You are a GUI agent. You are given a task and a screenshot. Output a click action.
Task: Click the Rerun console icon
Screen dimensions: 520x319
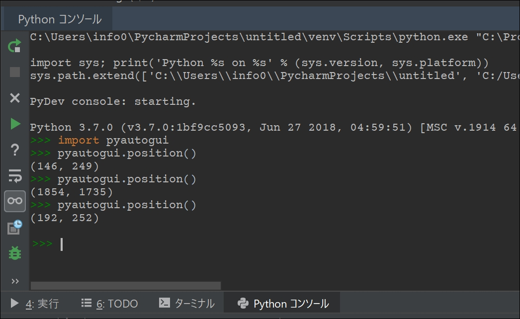click(x=14, y=46)
